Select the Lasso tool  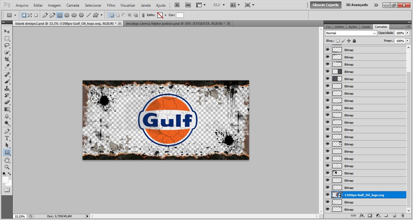pos(7,45)
